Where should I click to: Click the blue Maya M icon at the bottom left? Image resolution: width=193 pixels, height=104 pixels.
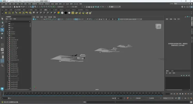(x=2, y=89)
